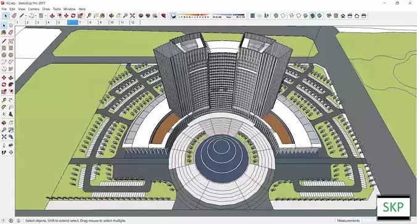Image resolution: width=417 pixels, height=224 pixels.
Task: Switch to scene tab 1
Action: 20,23
